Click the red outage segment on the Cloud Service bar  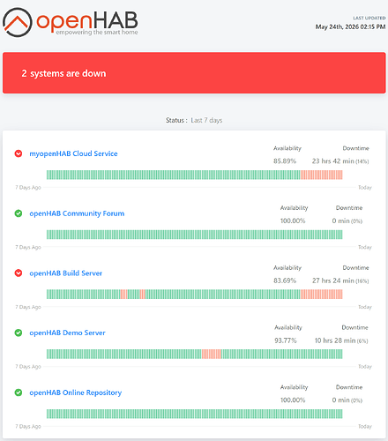322,175
